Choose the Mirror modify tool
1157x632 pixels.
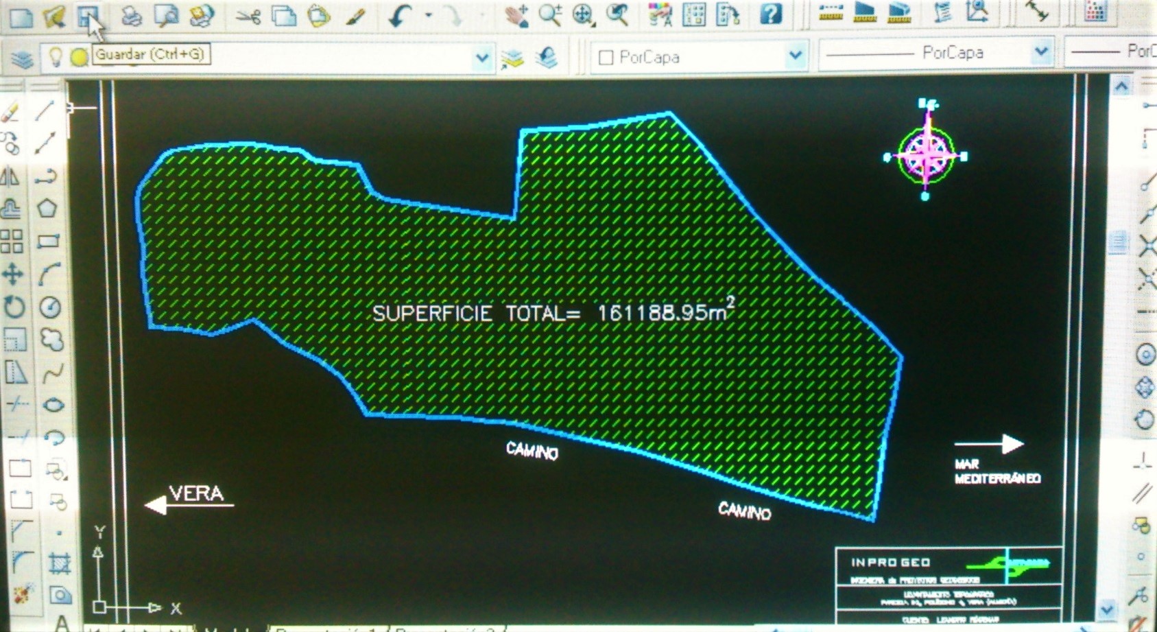[10, 176]
